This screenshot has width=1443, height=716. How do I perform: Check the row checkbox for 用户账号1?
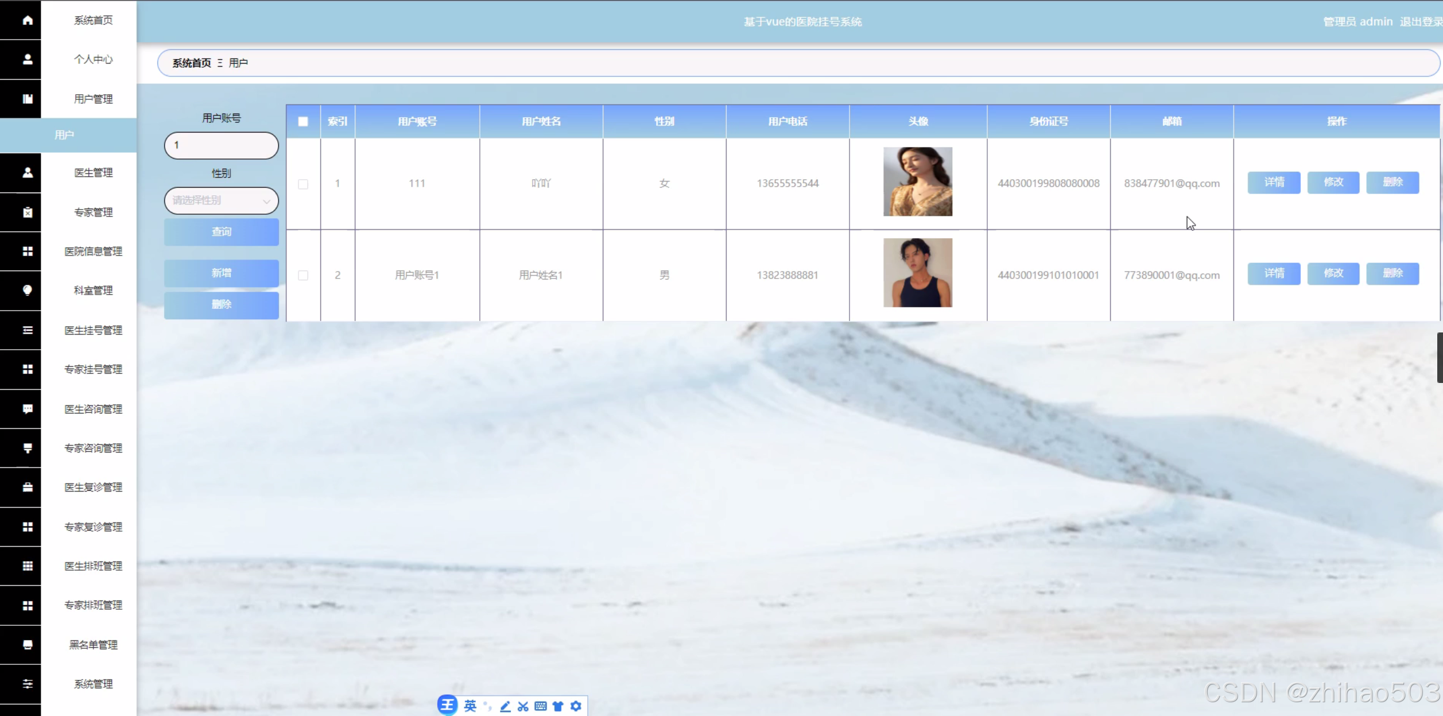(303, 275)
